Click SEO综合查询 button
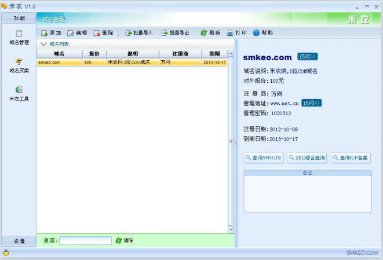 [x=307, y=158]
